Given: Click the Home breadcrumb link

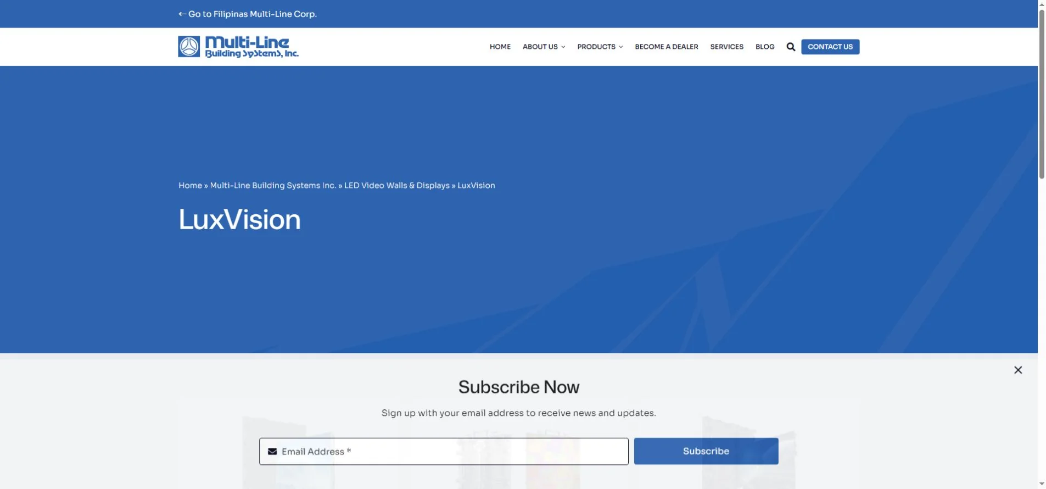Looking at the screenshot, I should pyautogui.click(x=190, y=185).
